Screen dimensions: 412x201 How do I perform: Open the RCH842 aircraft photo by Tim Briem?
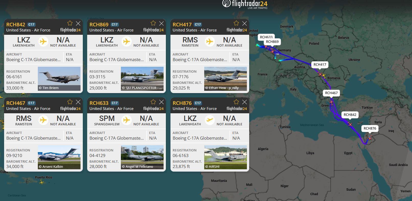coord(59,79)
